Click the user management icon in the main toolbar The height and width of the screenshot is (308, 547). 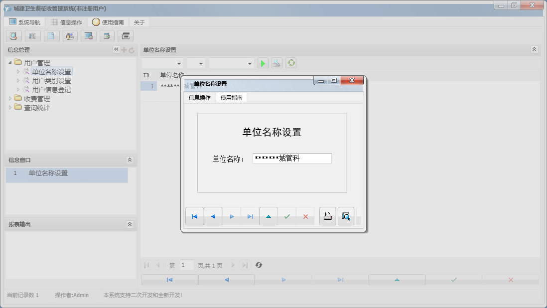click(69, 36)
